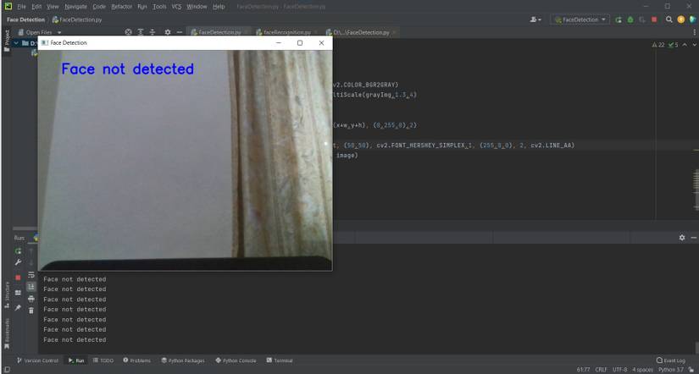The height and width of the screenshot is (374, 699).
Task: Switch to the faceRecognition.py editor tab
Action: (287, 32)
